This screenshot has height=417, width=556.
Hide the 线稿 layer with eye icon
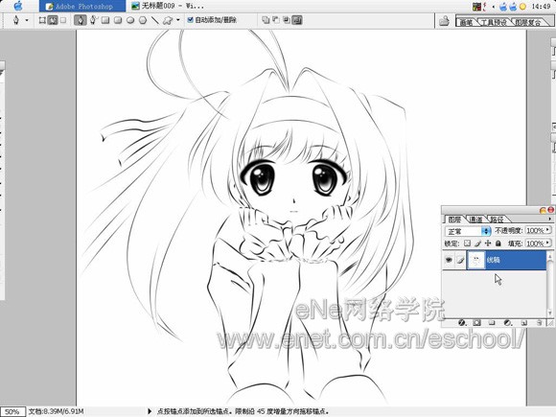[449, 260]
